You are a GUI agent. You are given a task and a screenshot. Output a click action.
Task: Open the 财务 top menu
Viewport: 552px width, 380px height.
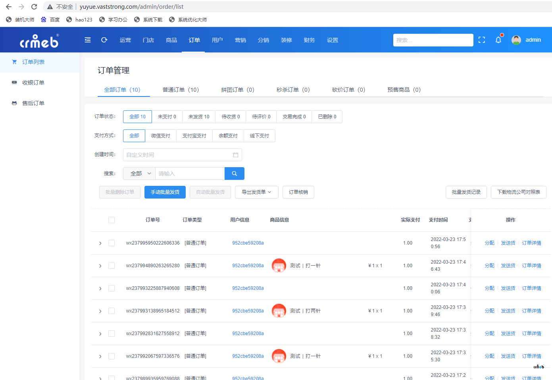pyautogui.click(x=310, y=40)
